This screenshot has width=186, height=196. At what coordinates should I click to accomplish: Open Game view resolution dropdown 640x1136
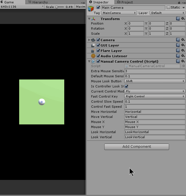pyautogui.click(x=22, y=7)
